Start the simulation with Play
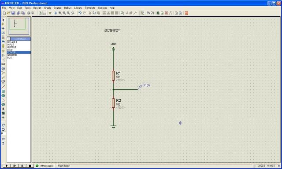The width and height of the screenshot is (282, 169). pyautogui.click(x=7, y=166)
